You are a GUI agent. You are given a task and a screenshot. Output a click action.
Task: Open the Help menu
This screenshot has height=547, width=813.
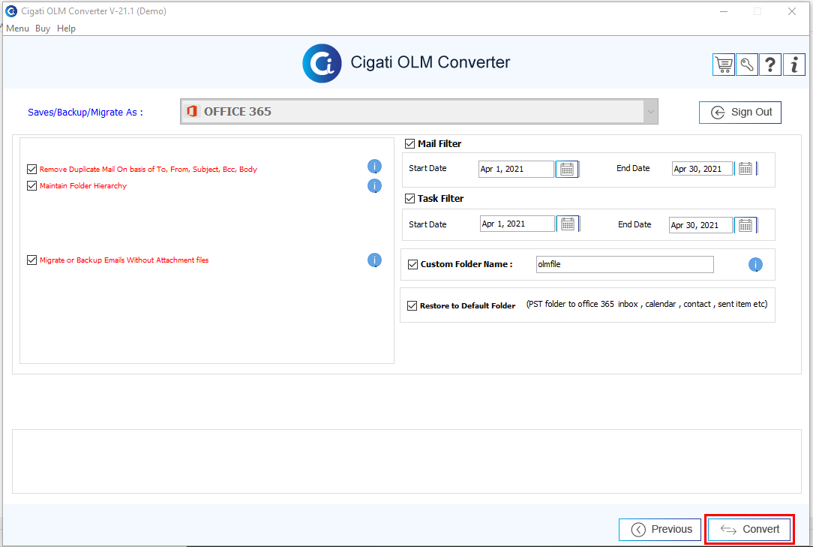(66, 29)
